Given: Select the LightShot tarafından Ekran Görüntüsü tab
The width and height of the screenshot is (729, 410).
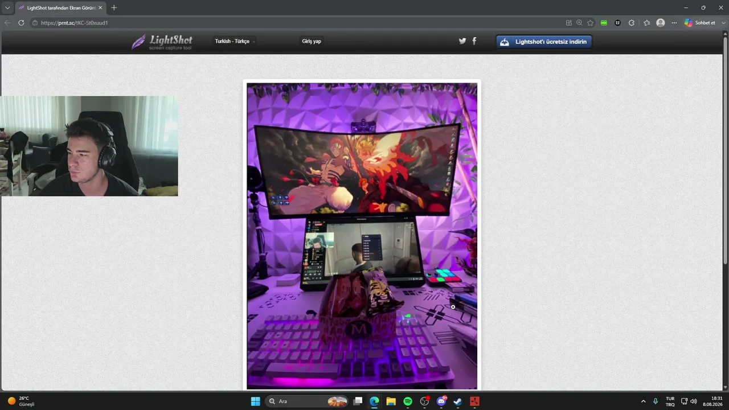Looking at the screenshot, I should pyautogui.click(x=60, y=8).
